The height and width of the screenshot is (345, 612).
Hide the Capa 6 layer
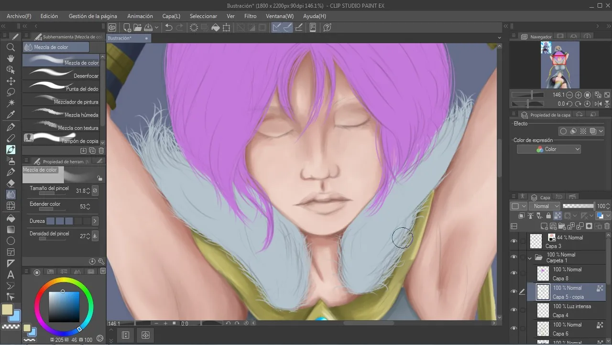click(514, 328)
